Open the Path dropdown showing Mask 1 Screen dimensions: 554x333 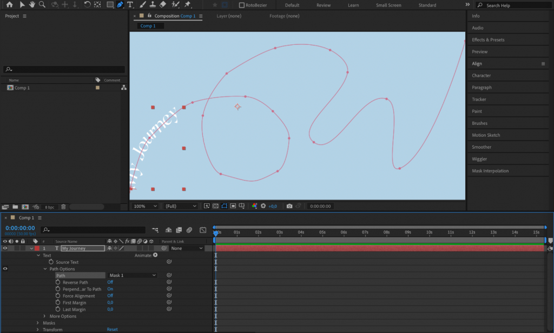133,275
